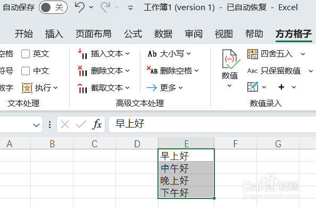
Task: Open Customize Quick Access Toolbar menu
Action: (130, 8)
